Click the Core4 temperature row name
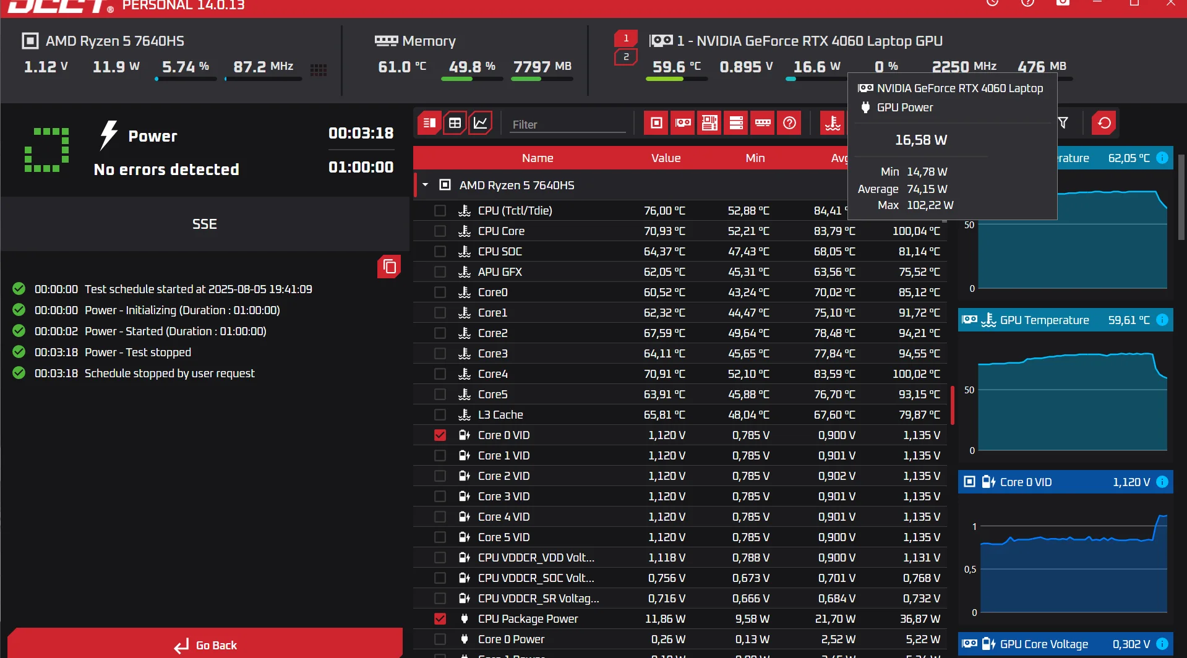The width and height of the screenshot is (1187, 658). coord(492,374)
